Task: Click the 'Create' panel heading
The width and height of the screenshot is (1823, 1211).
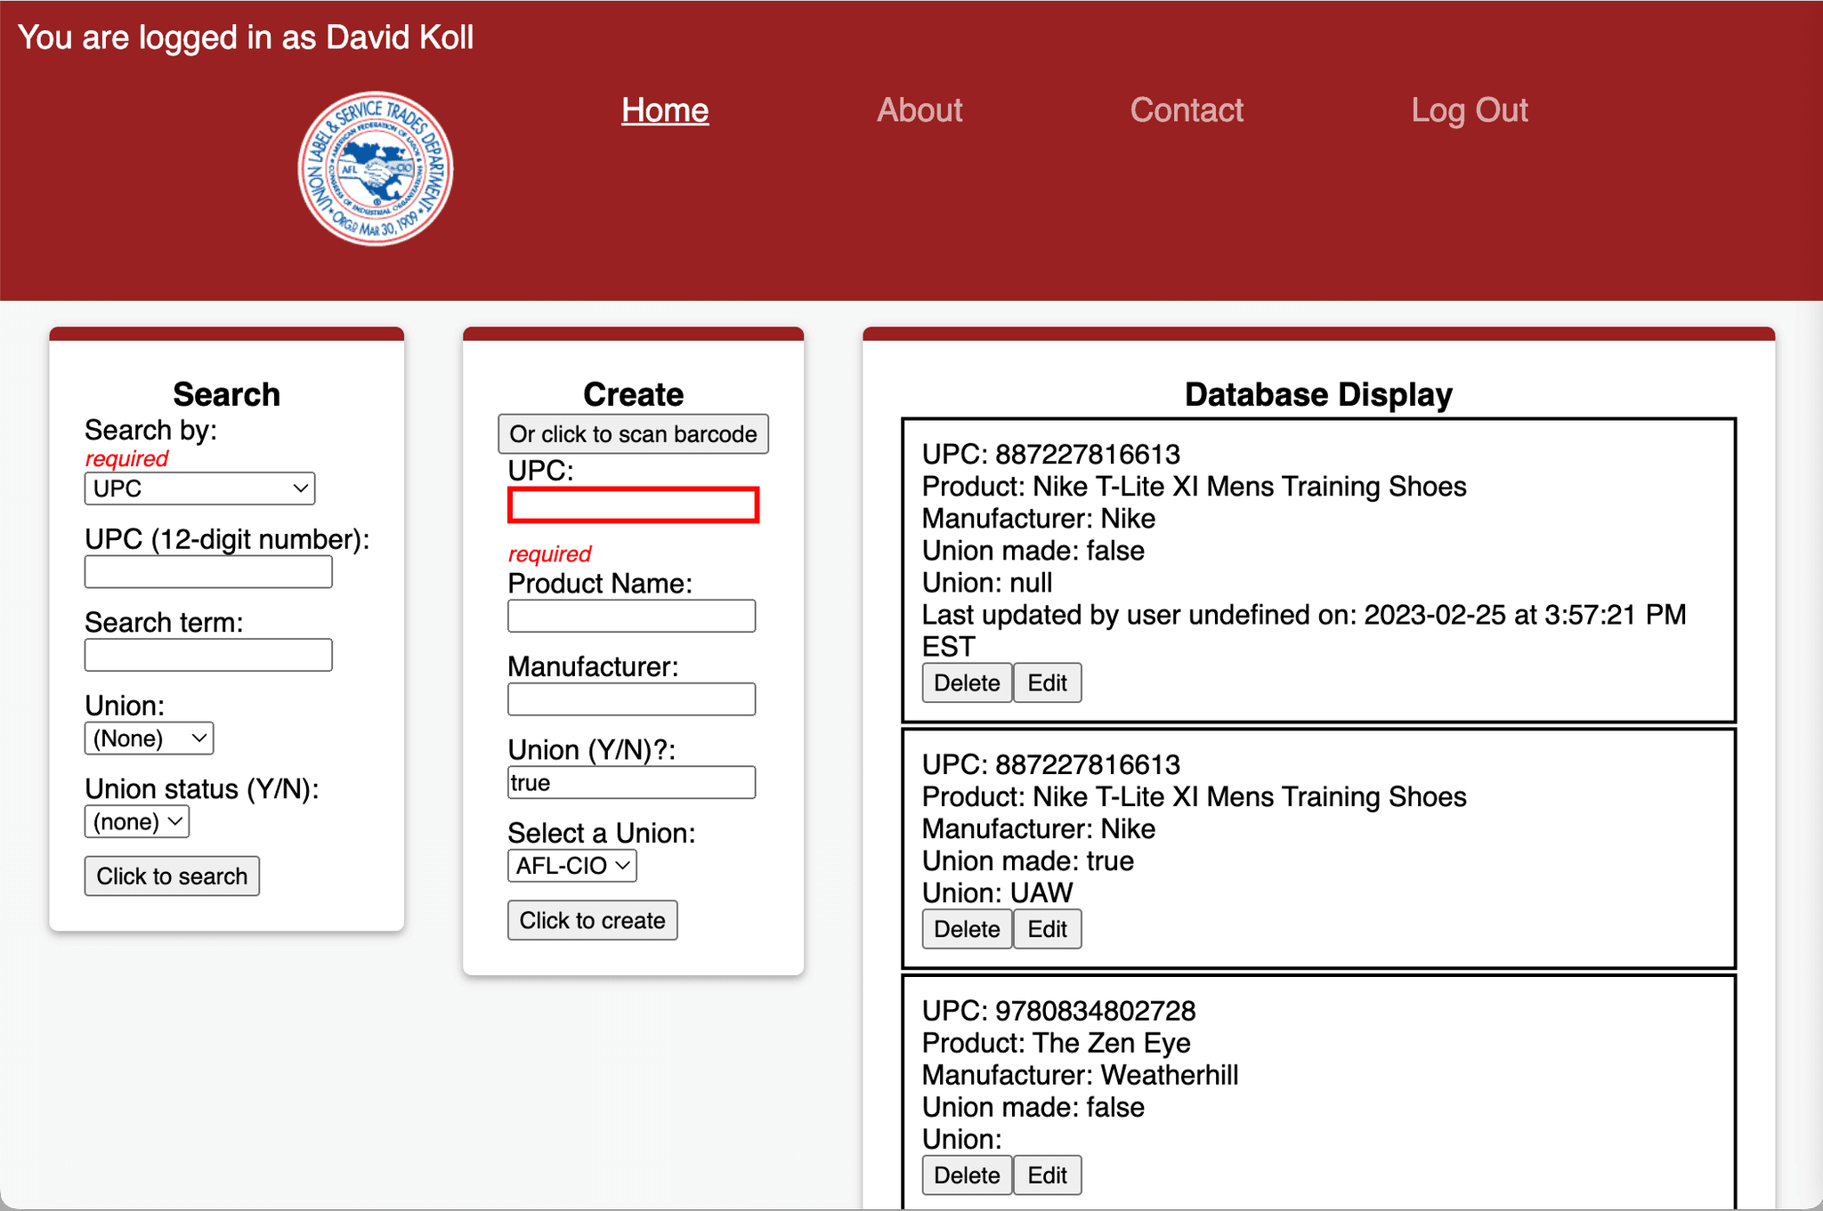Action: 633,394
